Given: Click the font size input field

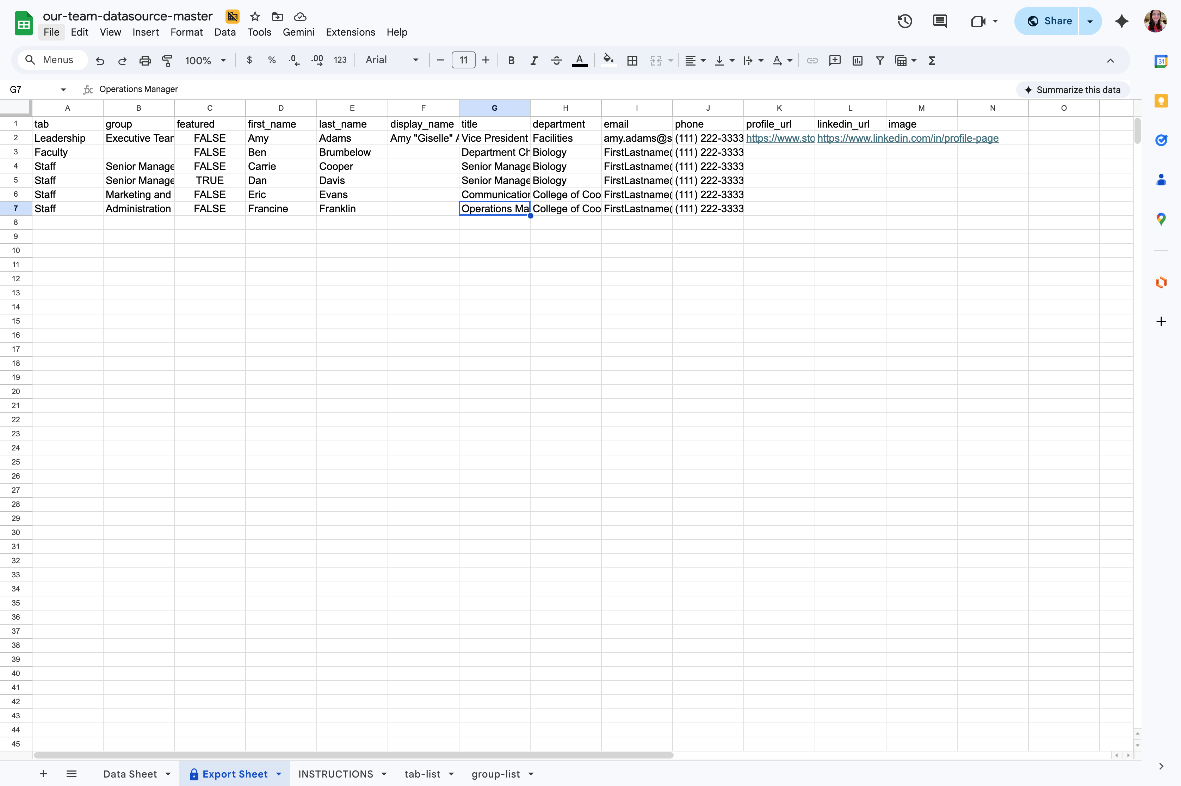Looking at the screenshot, I should pyautogui.click(x=463, y=60).
